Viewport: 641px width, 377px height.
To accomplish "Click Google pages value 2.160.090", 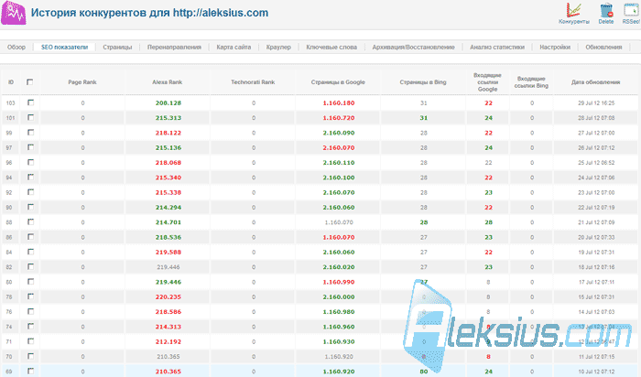I will (x=339, y=133).
